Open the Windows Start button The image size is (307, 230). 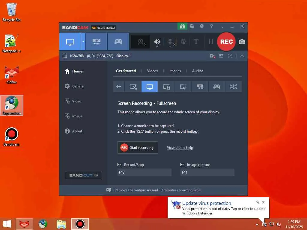coord(7,224)
